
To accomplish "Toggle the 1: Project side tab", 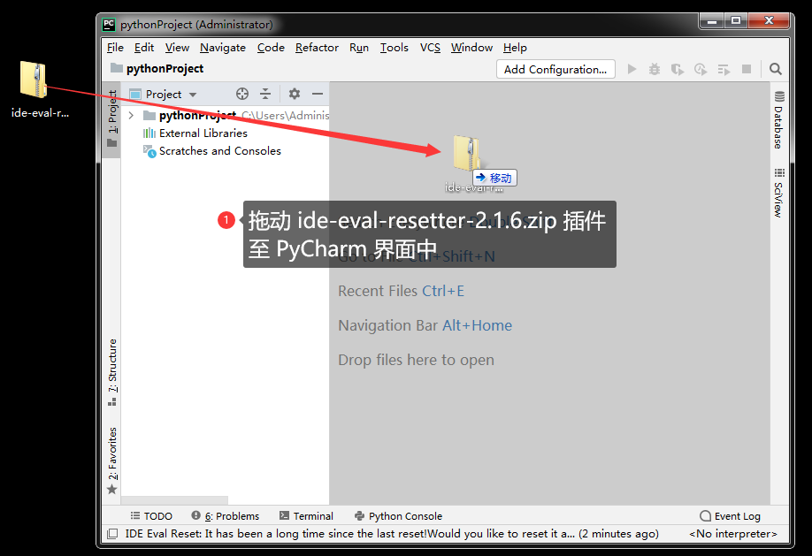I will tap(111, 118).
